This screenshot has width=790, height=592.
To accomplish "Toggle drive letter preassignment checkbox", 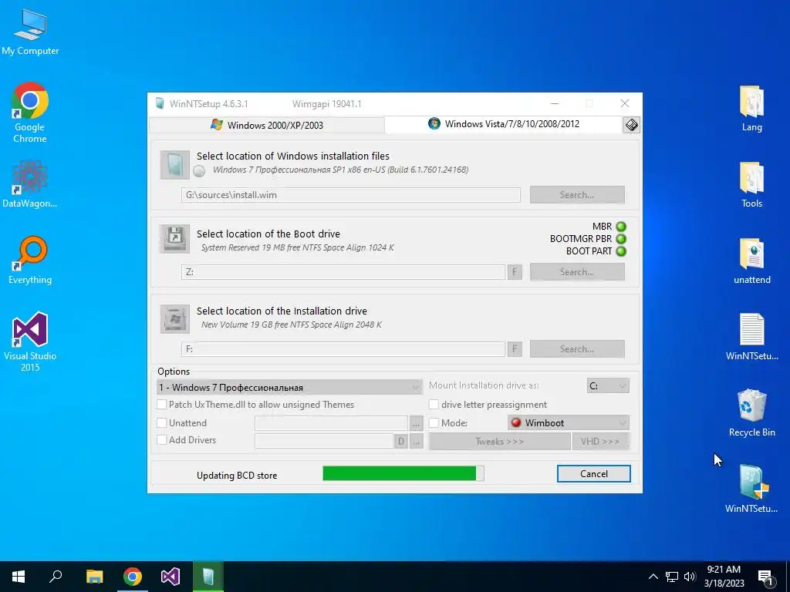I will [x=434, y=404].
